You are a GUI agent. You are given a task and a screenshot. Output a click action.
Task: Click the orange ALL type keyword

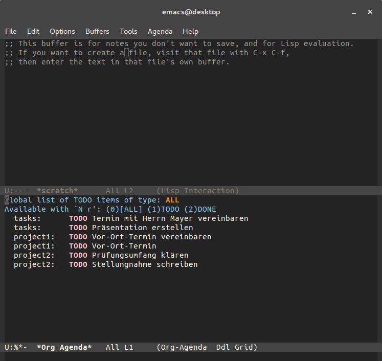[172, 200]
